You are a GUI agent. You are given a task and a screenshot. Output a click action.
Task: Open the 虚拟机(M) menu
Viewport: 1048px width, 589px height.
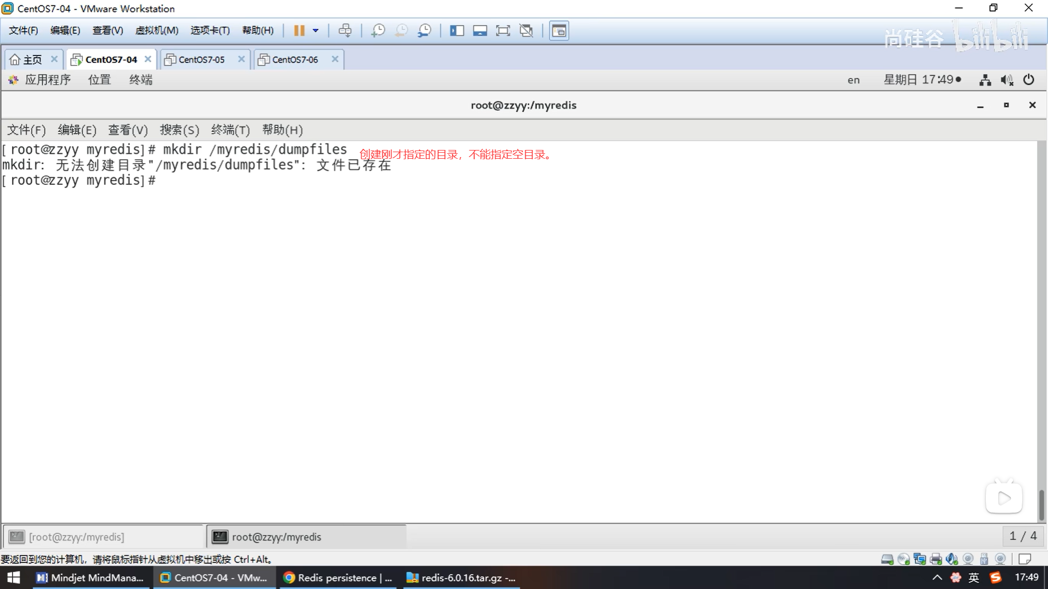(x=157, y=31)
